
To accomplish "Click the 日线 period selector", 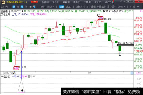I will pyautogui.click(x=138, y=73).
